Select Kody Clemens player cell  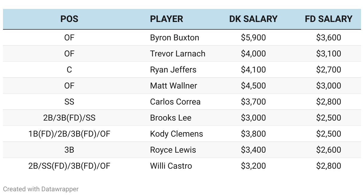(x=177, y=134)
